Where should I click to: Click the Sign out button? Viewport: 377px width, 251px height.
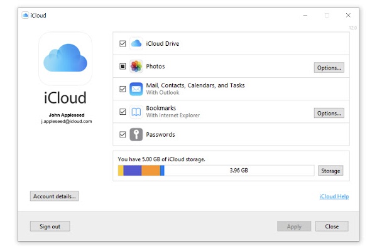point(50,227)
